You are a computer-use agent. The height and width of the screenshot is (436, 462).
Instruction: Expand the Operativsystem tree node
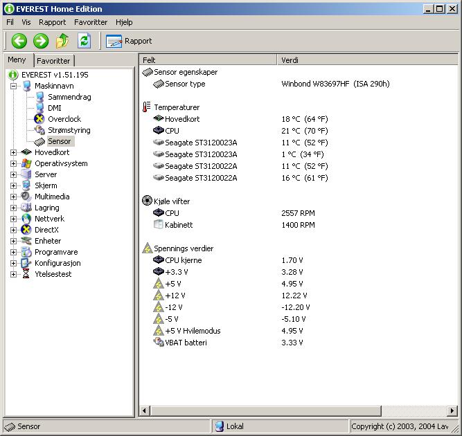coord(14,163)
